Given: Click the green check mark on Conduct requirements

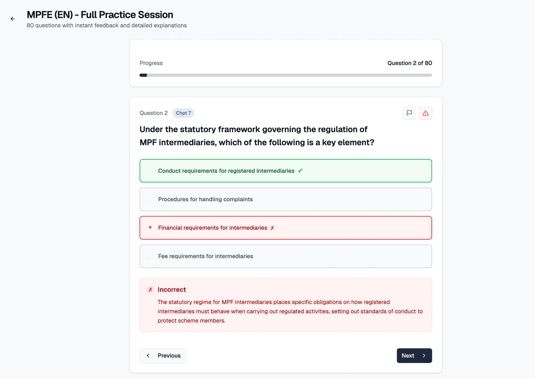Looking at the screenshot, I should (x=300, y=171).
